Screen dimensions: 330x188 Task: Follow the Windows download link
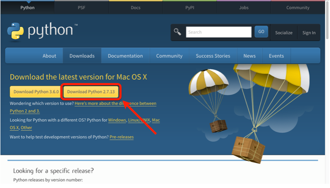[x=117, y=120]
